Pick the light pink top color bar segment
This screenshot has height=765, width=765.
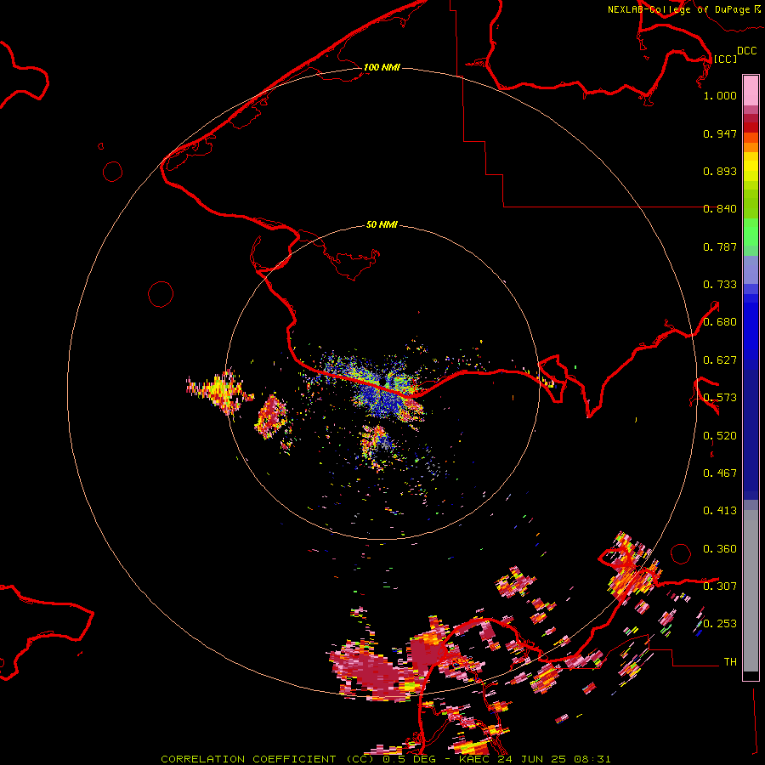(x=751, y=90)
